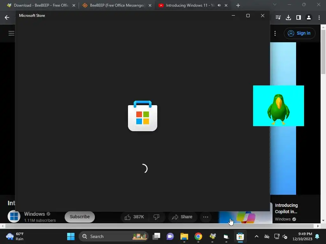Open Chrome tab search chevron
This screenshot has height=244, width=326.
[x=275, y=4]
